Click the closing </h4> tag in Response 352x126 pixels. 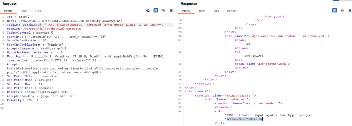220,123
